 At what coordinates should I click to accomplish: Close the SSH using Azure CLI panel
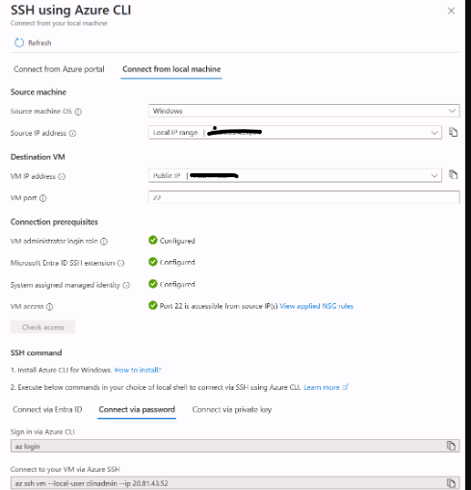tap(451, 11)
